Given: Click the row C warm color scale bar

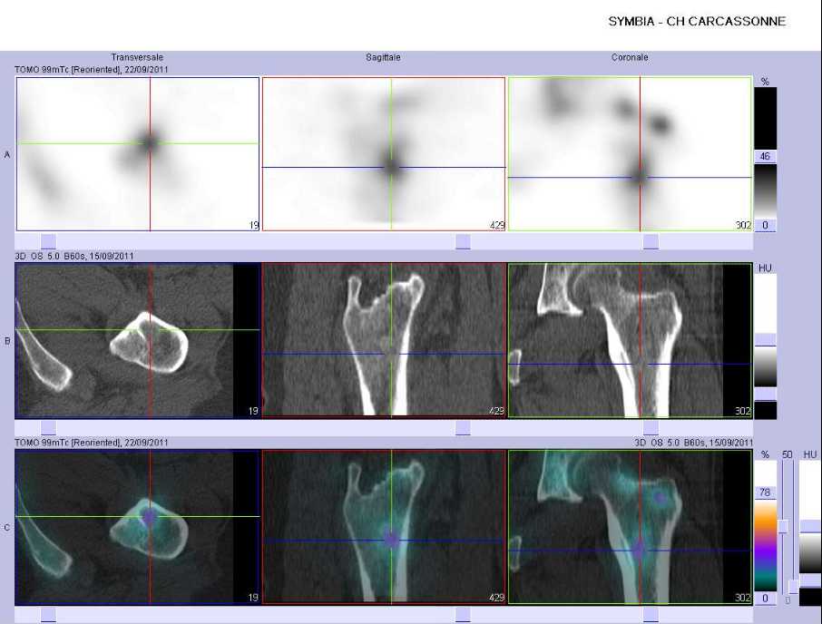Looking at the screenshot, I should [766, 545].
